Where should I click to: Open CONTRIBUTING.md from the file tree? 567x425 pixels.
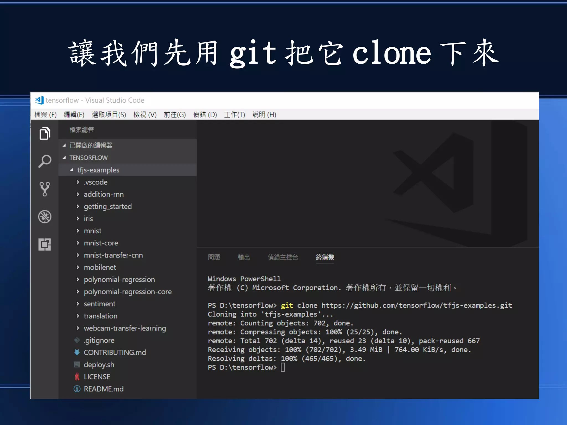[115, 352]
